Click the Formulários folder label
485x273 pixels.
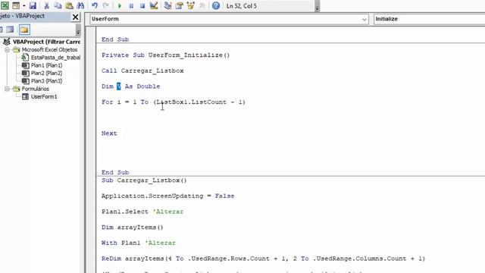[36, 89]
